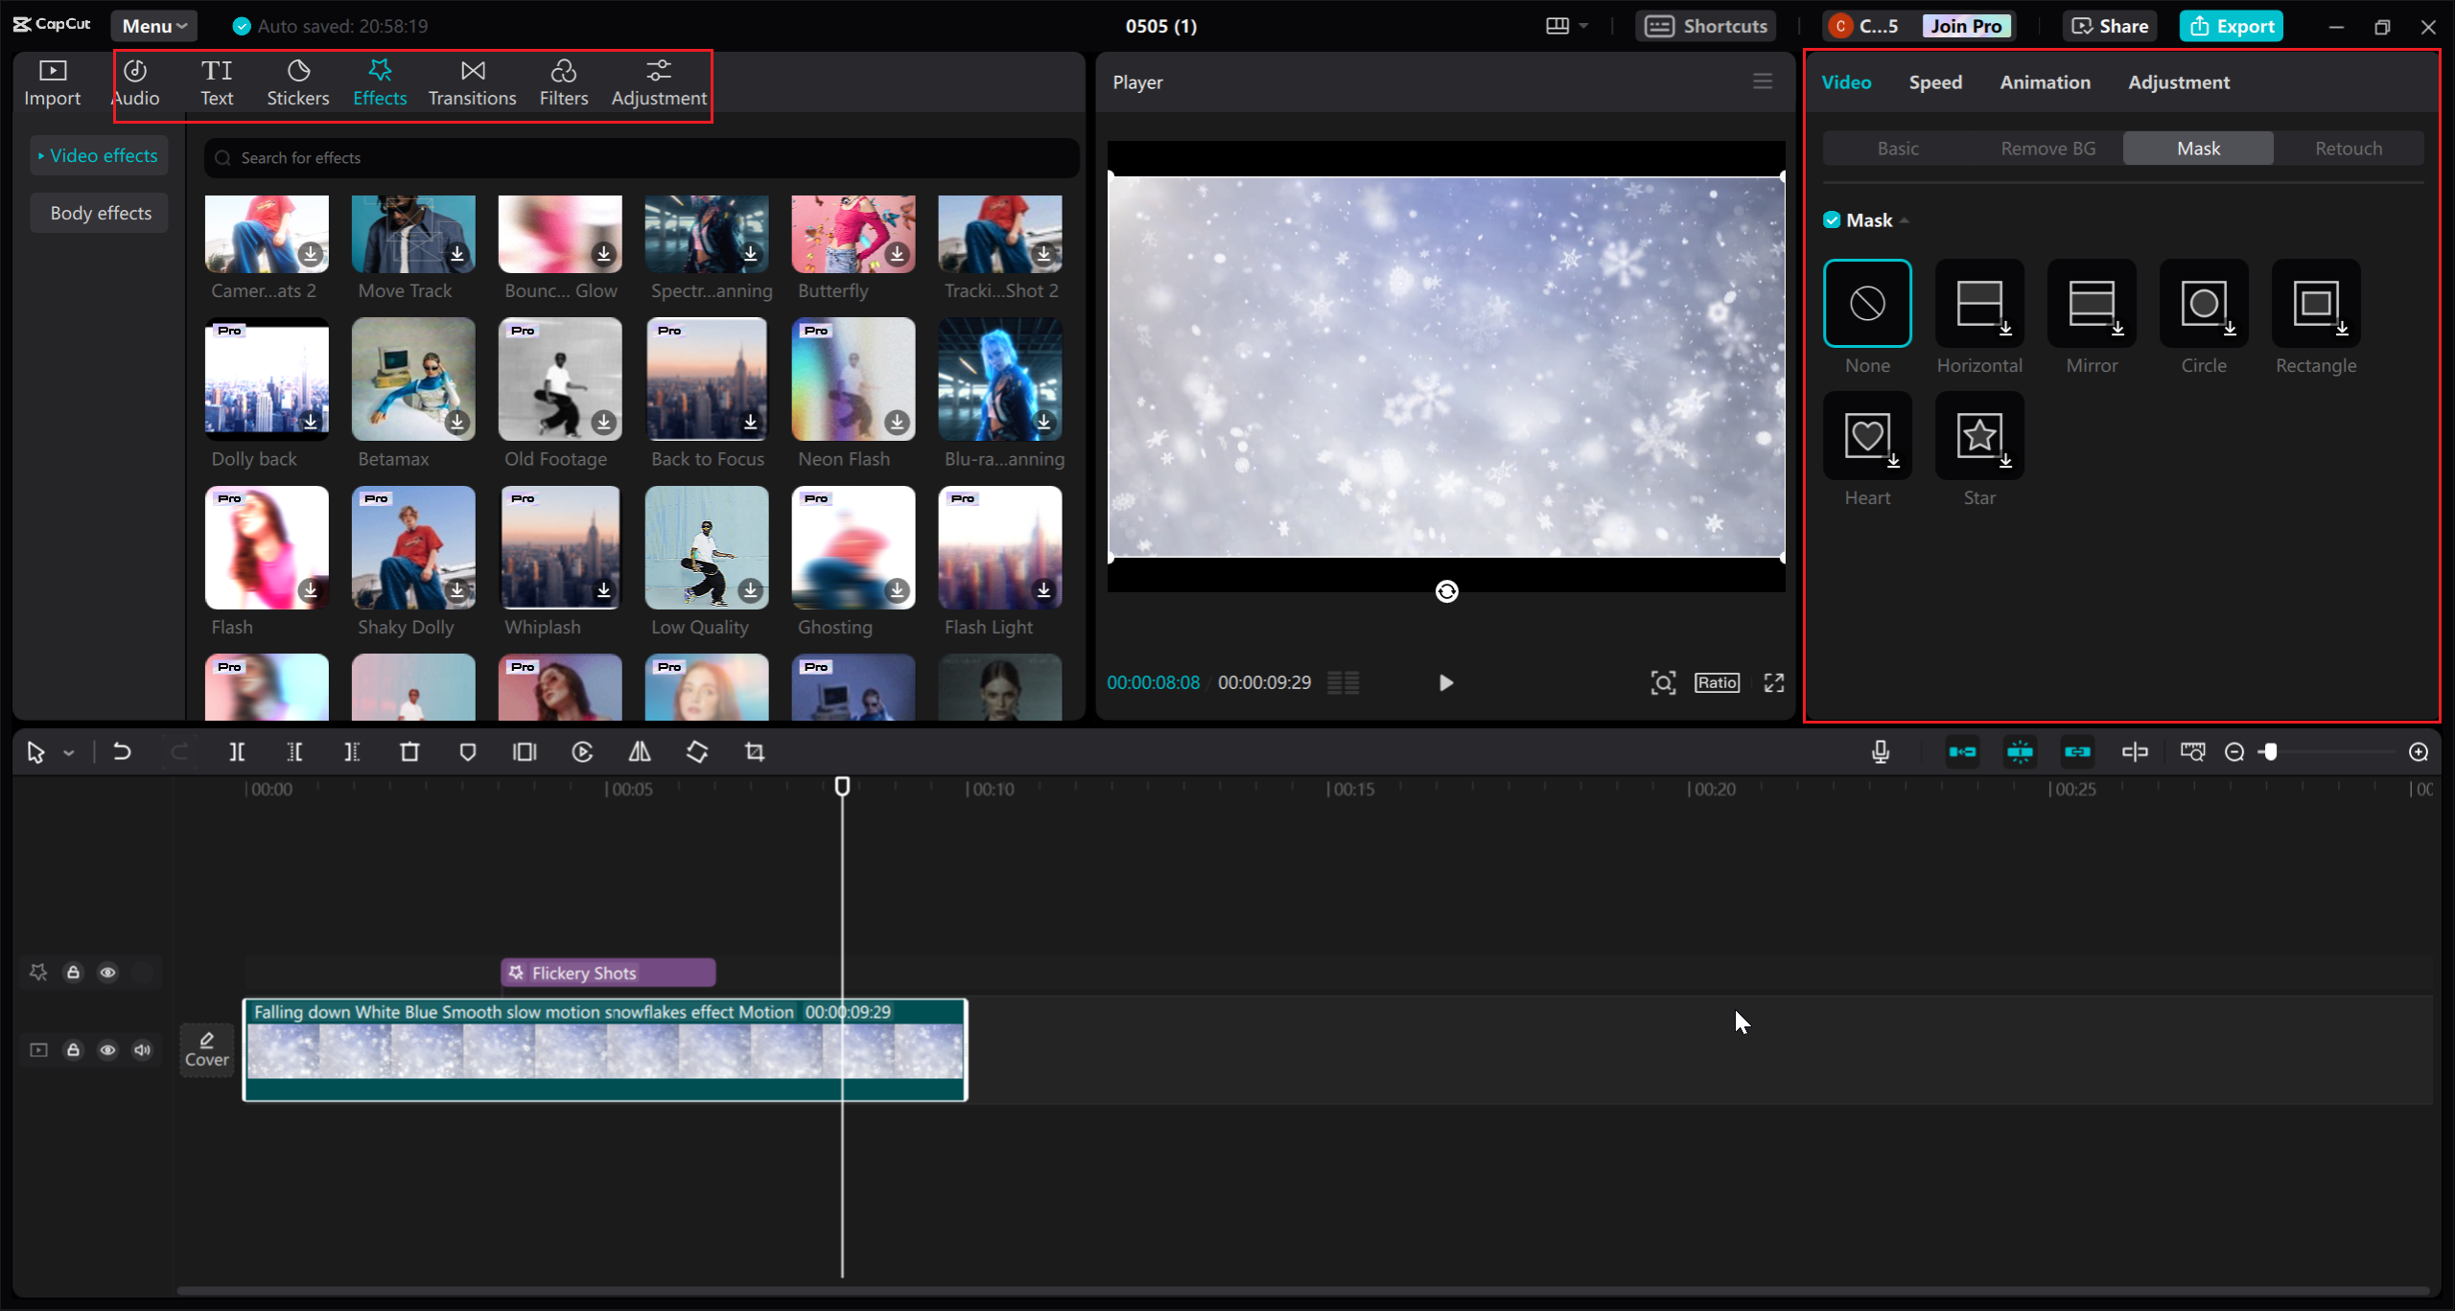
Task: Select the Heart mask shape
Action: tap(1866, 436)
